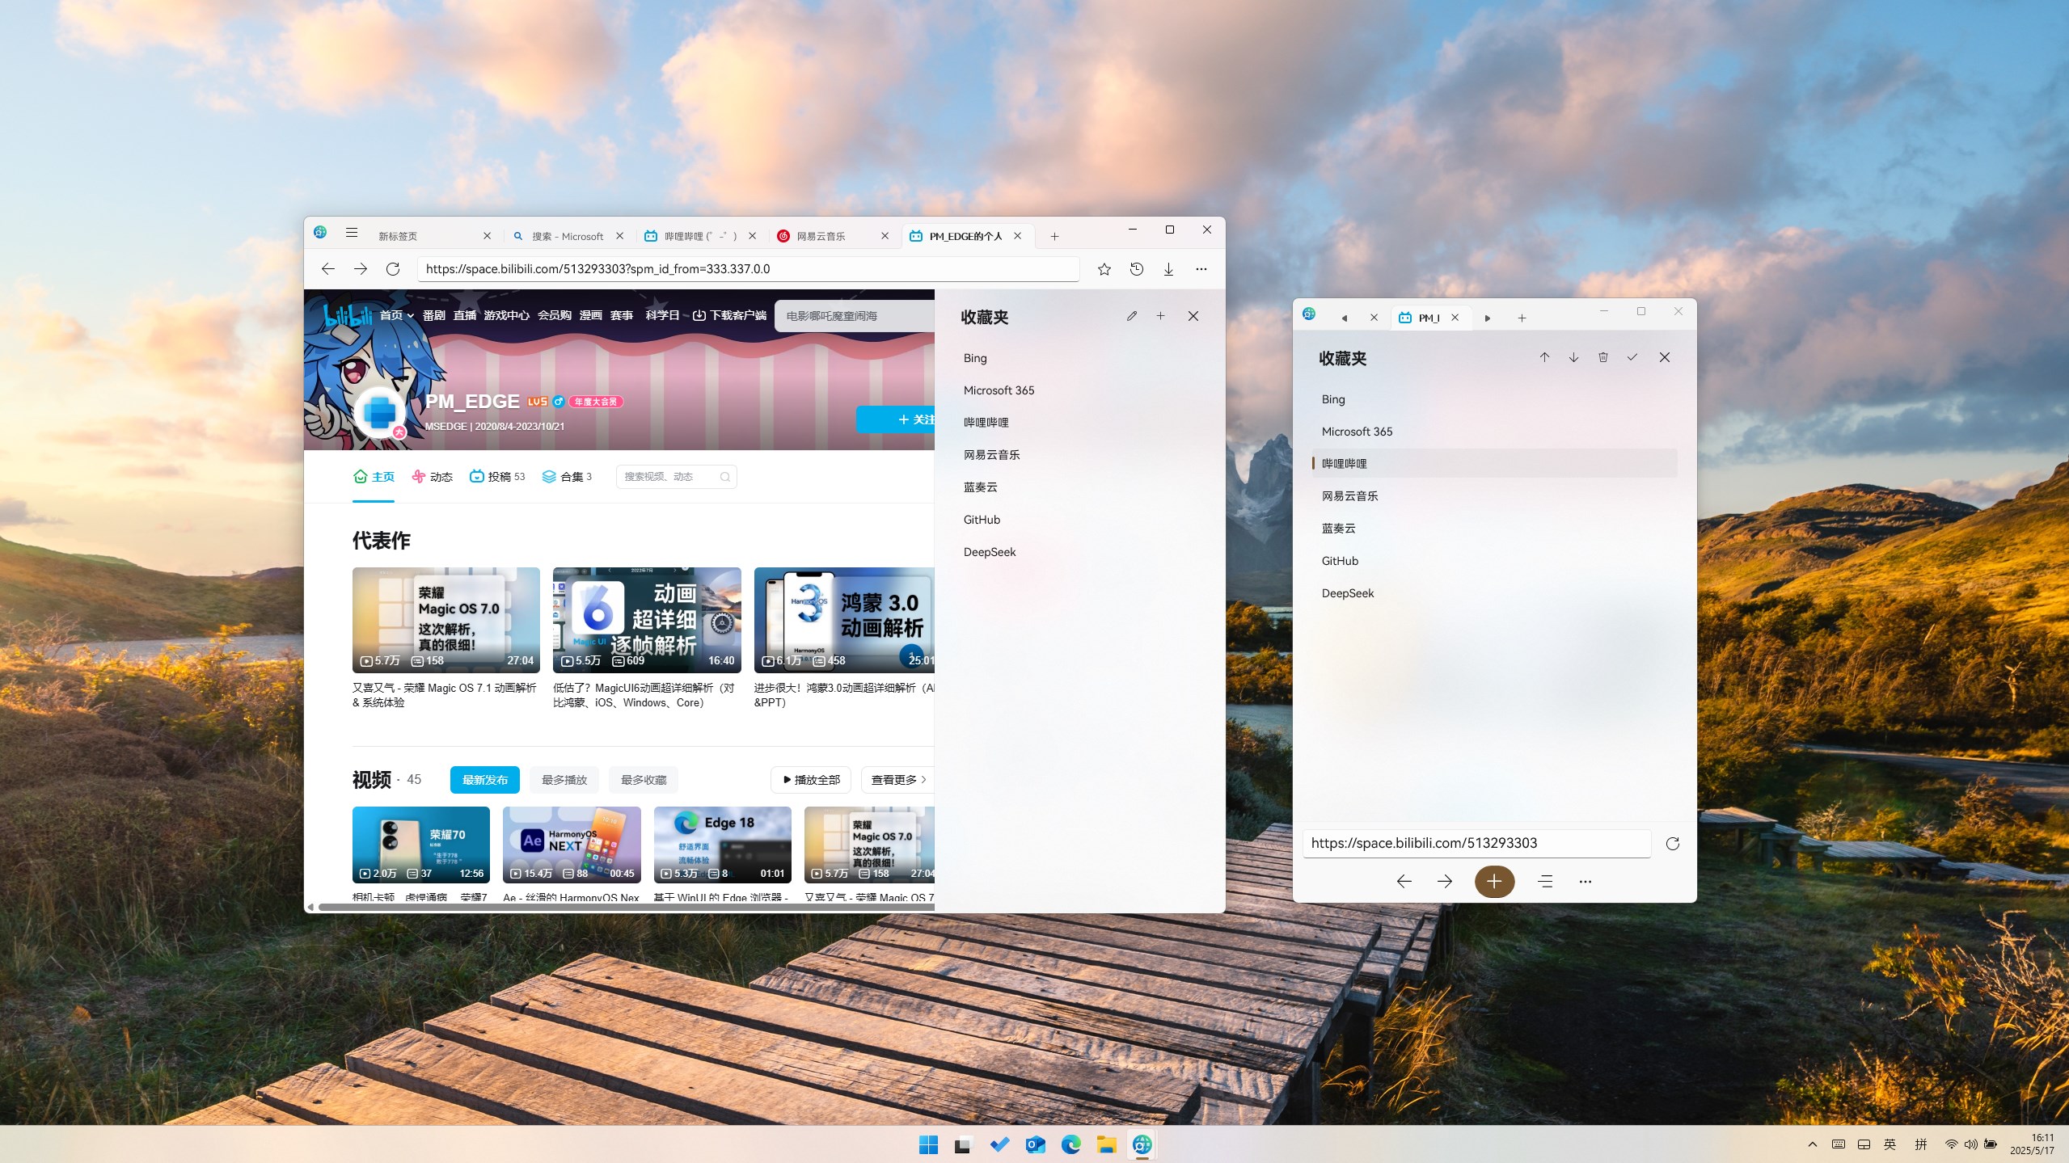Confirm favorites edits with the checkmark icon

(x=1632, y=357)
